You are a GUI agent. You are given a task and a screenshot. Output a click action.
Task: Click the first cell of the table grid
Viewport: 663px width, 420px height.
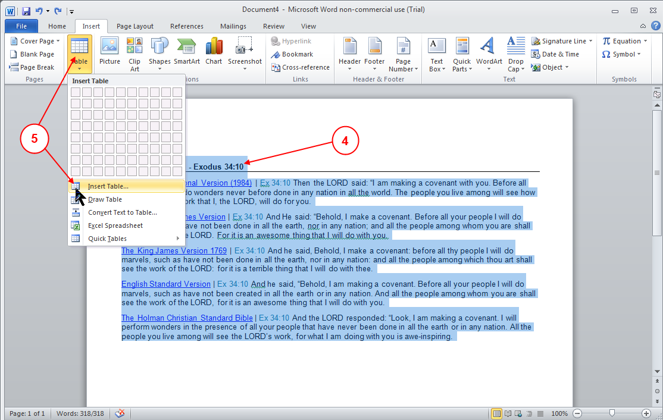pos(76,92)
